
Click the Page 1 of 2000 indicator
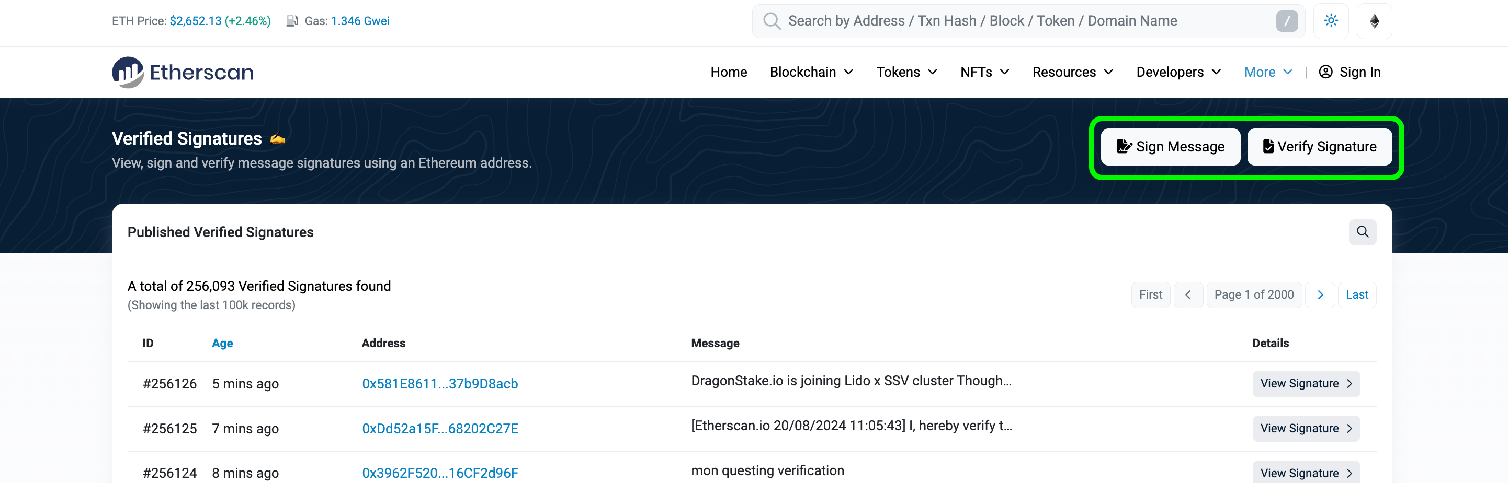tap(1253, 295)
